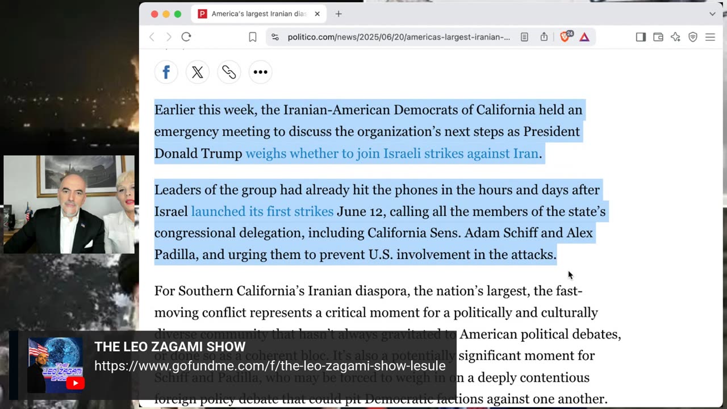Minimize the browser window with yellow button
727x409 pixels.
(x=166, y=14)
